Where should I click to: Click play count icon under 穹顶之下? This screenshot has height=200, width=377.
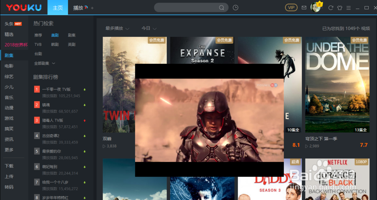click(307, 146)
